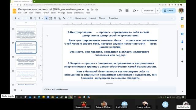Image resolution: width=196 pixels, height=110 pixels.
Task: Open Background settings
Action: click(x=81, y=18)
